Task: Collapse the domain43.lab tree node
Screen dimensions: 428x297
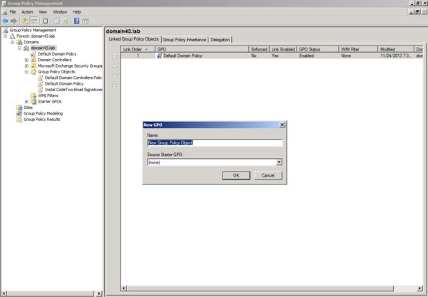Action: pos(19,48)
